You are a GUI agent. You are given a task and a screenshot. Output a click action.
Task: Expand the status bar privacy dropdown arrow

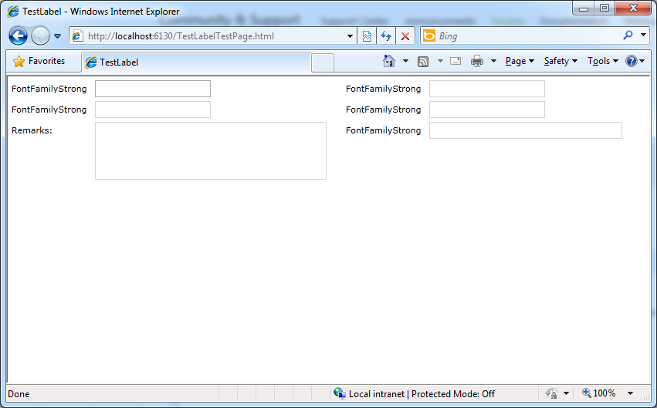[x=566, y=393]
